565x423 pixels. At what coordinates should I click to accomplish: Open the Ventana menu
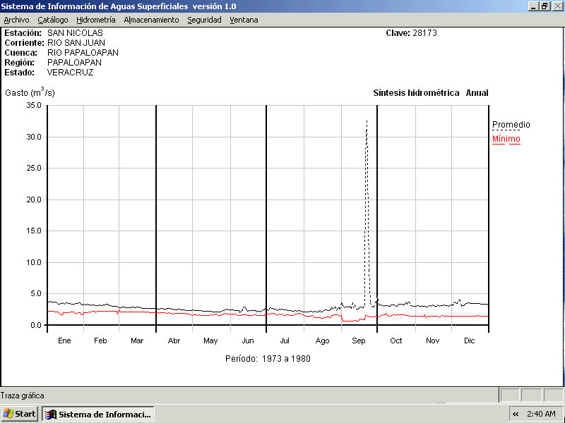pyautogui.click(x=244, y=20)
